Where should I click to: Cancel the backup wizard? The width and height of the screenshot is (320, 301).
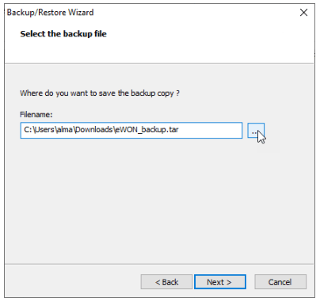point(280,282)
